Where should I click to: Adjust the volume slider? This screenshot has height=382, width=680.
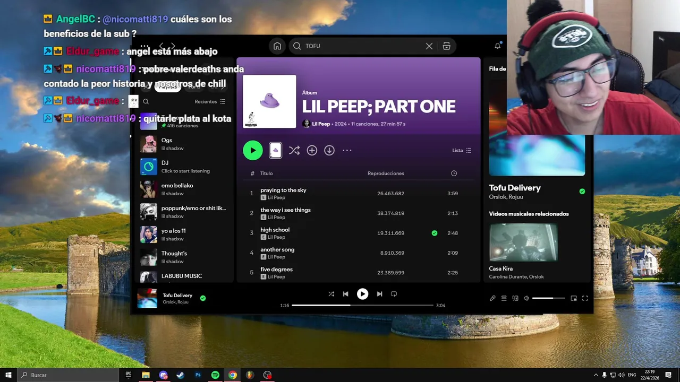tap(549, 298)
